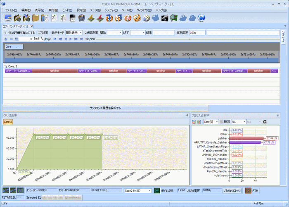Toggle the 性能評価を有効にする checkbox
Screen dimensions: 289x207
[5, 32]
